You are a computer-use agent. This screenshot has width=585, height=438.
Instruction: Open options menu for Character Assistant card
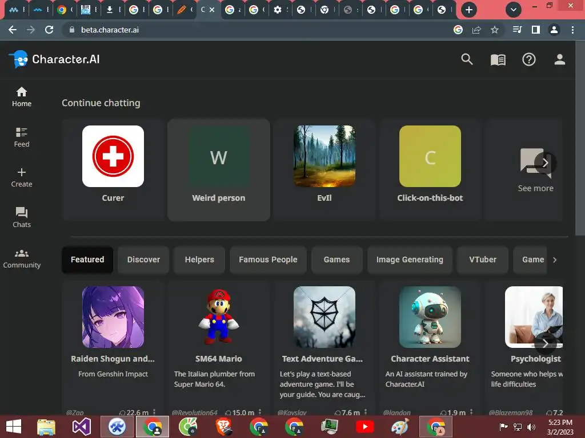click(x=471, y=412)
